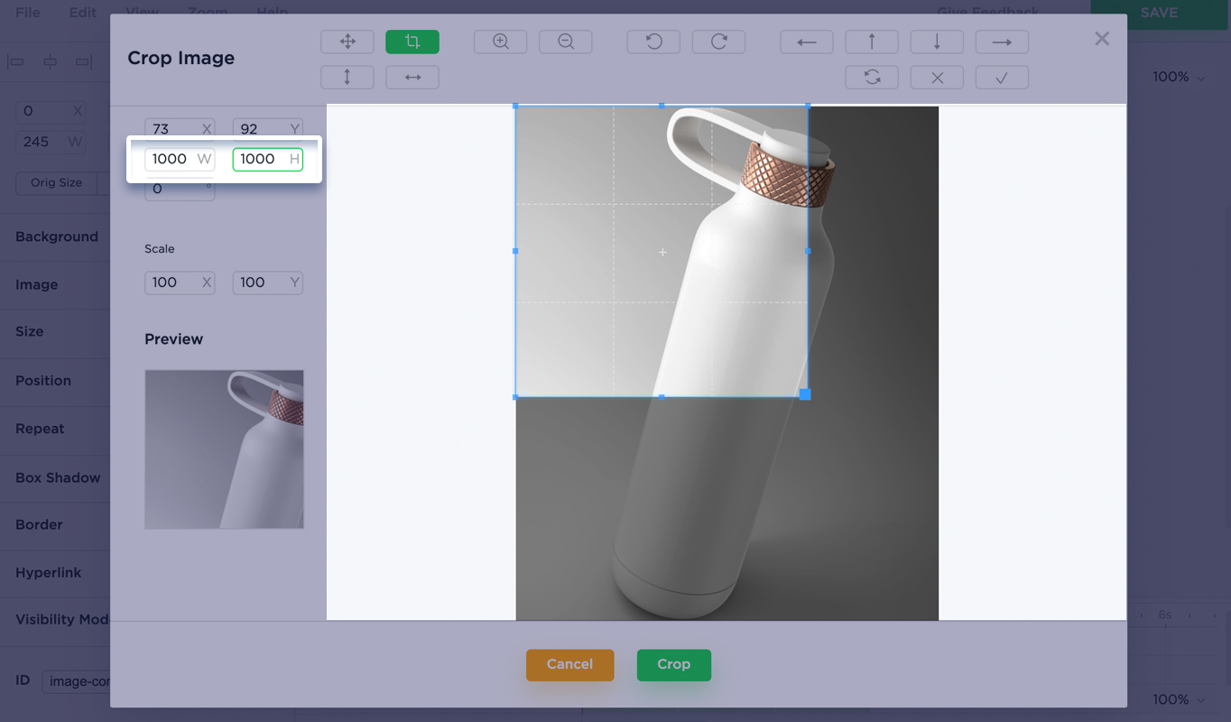
Task: Click the zoom in magnifier icon
Action: pyautogui.click(x=501, y=42)
